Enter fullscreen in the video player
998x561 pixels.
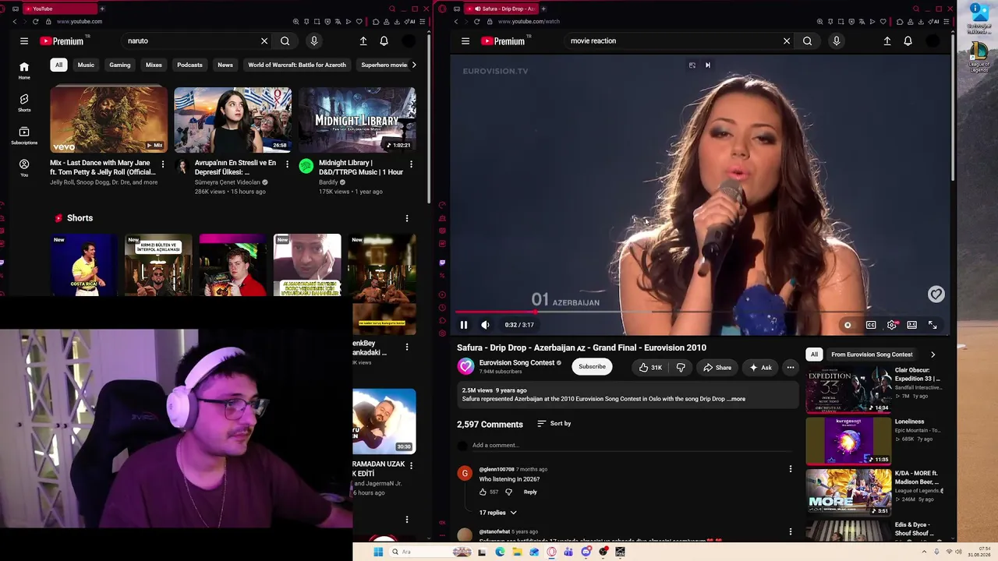[933, 325]
